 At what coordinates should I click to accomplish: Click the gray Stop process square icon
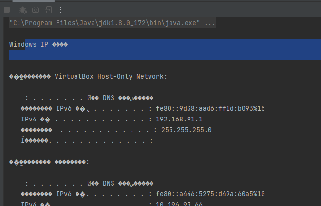tap(7, 10)
